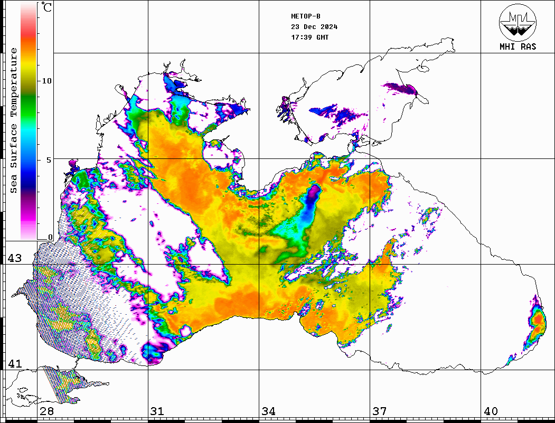Screen dimensions: 555x423
Task: Click the longitude label '31'
Action: click(x=157, y=411)
